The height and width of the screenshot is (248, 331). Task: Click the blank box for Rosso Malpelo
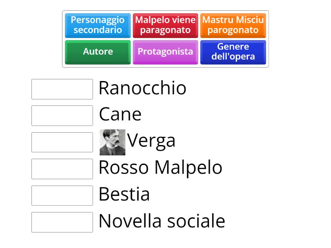[62, 169]
